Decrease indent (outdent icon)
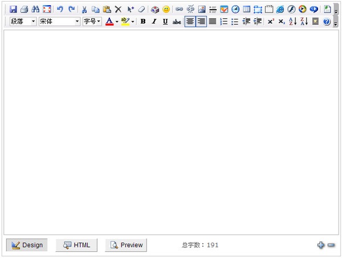342x258 pixels. 246,22
